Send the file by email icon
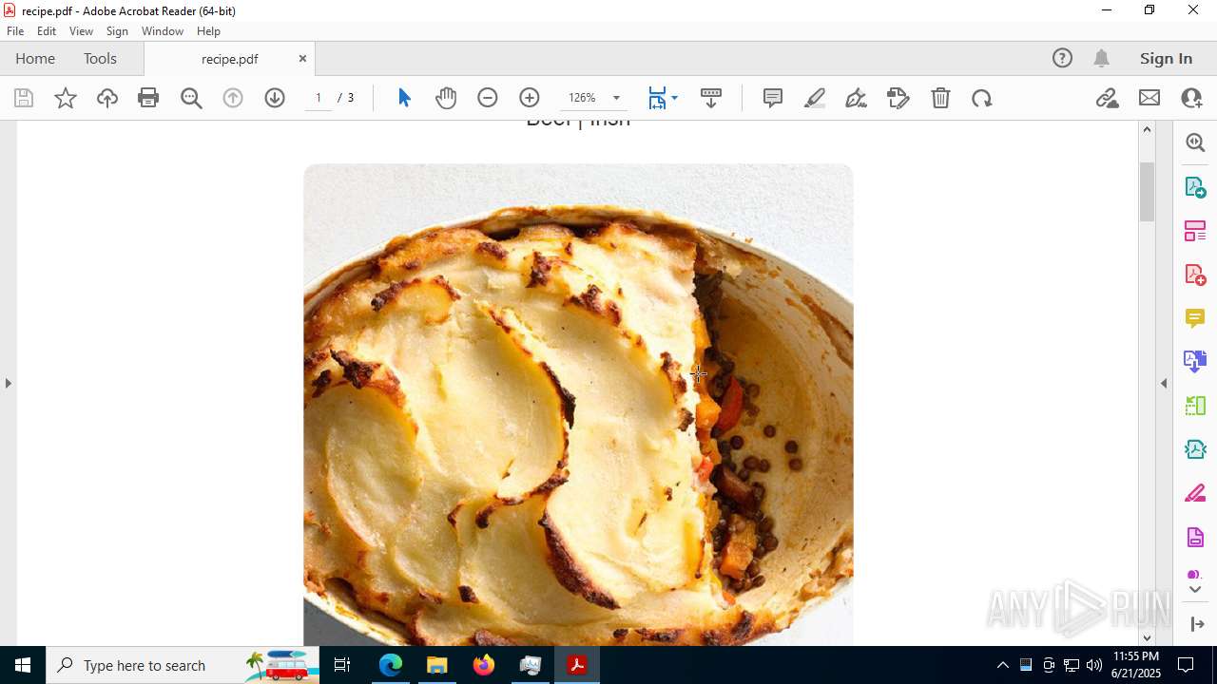1217x684 pixels. [x=1149, y=98]
